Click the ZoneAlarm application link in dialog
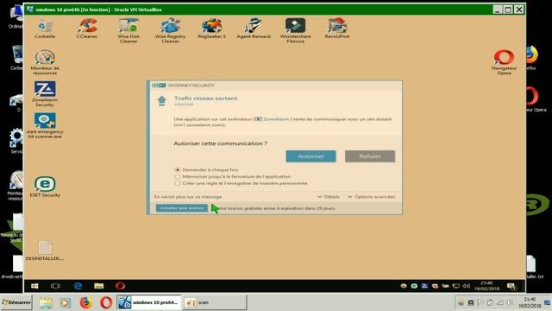Viewport: 552px width, 311px height. tap(276, 119)
